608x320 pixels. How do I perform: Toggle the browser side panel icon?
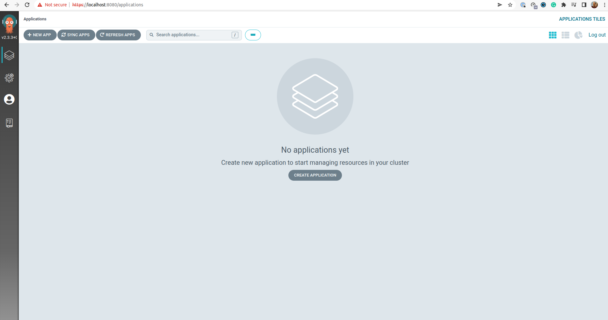click(584, 5)
